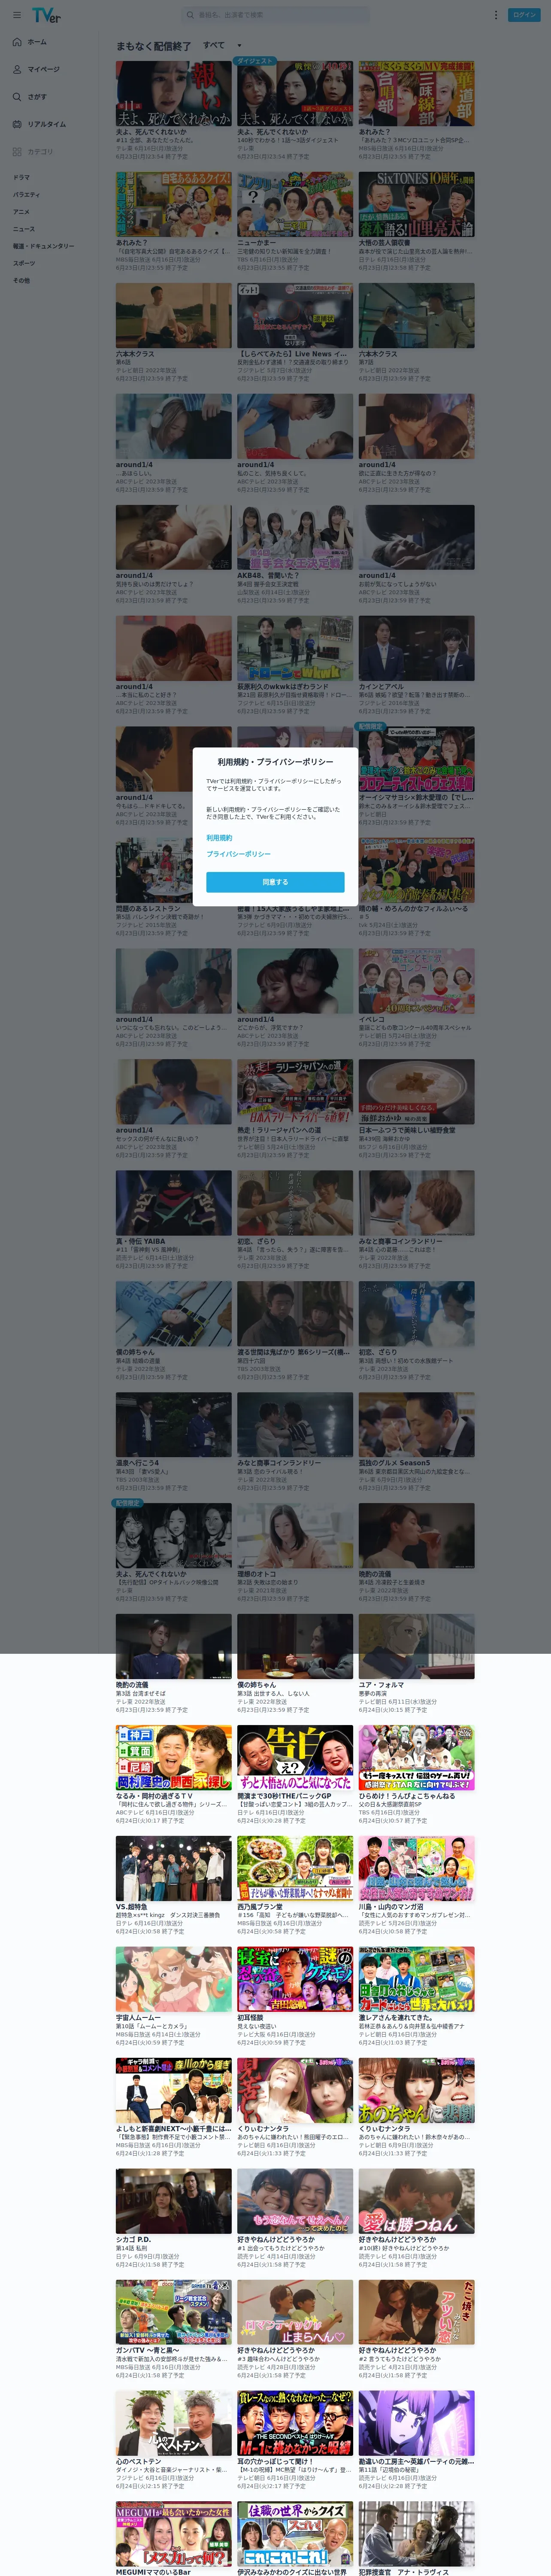This screenshot has height=2576, width=551.
Task: Open 西乃風ブラン堂 thumbnail
Action: click(x=295, y=1869)
